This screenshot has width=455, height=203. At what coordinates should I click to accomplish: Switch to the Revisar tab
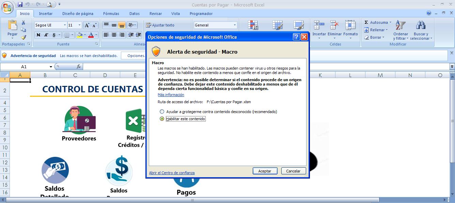click(156, 14)
